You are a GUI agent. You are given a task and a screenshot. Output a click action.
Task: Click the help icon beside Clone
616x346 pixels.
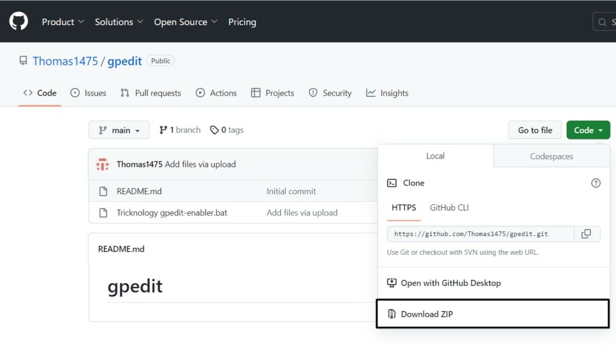pos(596,183)
